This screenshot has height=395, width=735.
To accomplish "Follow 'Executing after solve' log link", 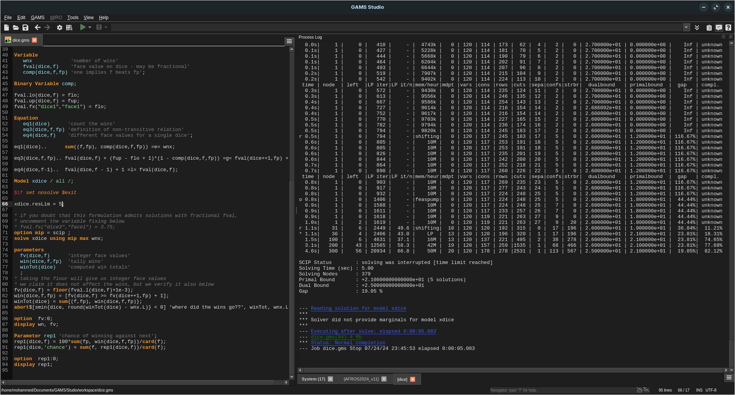I will tap(373, 331).
